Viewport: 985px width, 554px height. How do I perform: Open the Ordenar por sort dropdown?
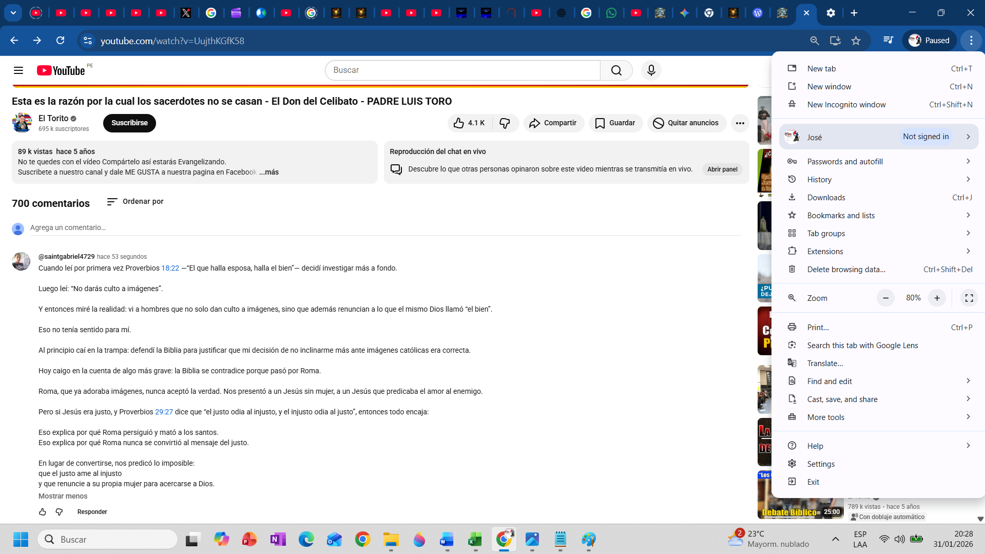135,202
